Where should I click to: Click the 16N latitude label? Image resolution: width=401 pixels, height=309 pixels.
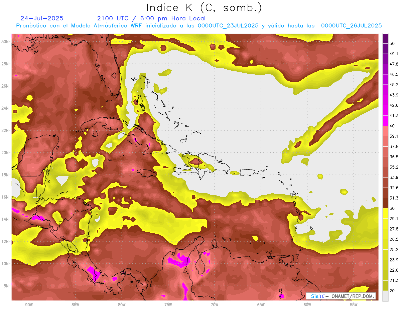coord(5,197)
